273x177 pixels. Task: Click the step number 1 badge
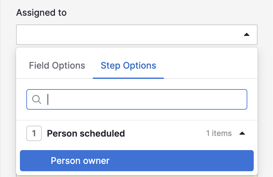[x=34, y=133]
